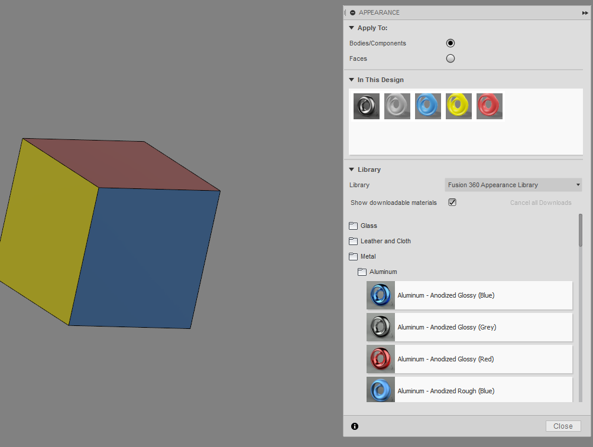Click the Close button
The image size is (593, 447).
[562, 426]
